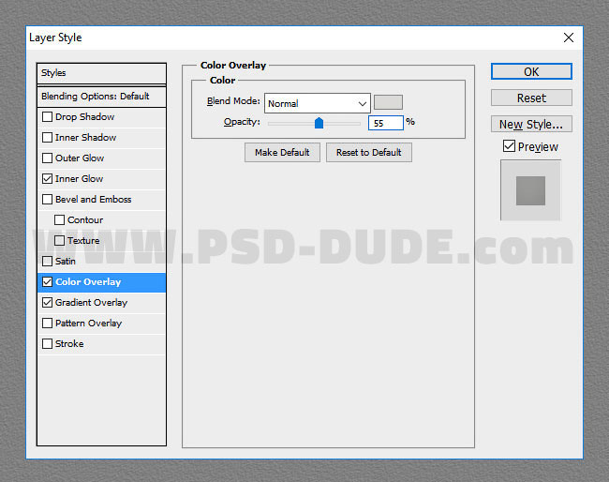609x482 pixels.
Task: Click the Opacity slider handle
Action: 319,123
